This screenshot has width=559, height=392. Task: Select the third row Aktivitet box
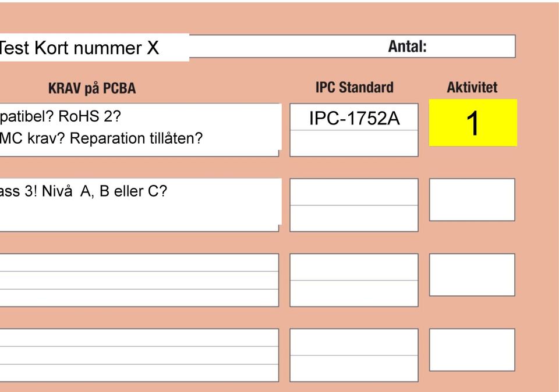click(x=472, y=275)
